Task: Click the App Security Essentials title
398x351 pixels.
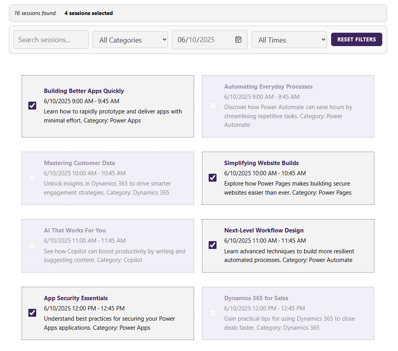Action: click(x=76, y=298)
